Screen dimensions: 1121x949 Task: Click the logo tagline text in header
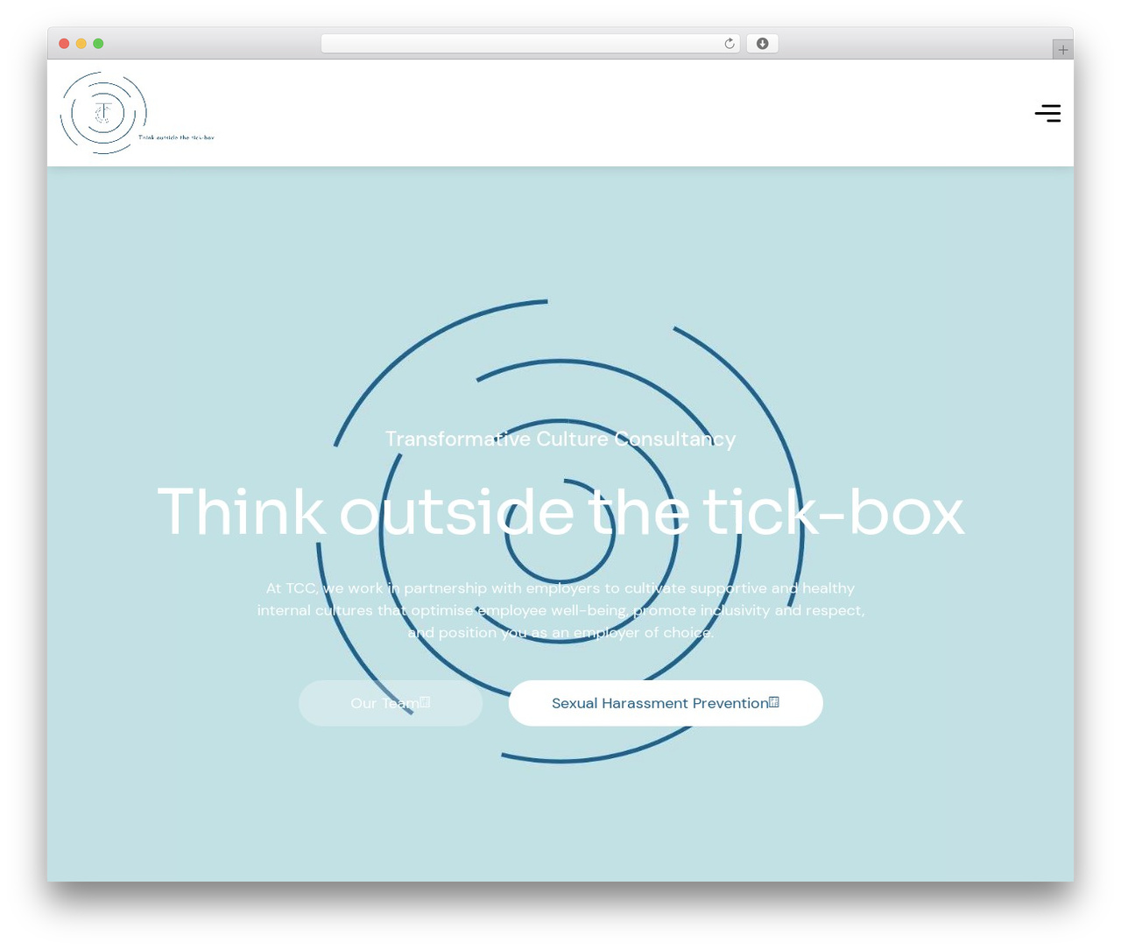pos(176,137)
